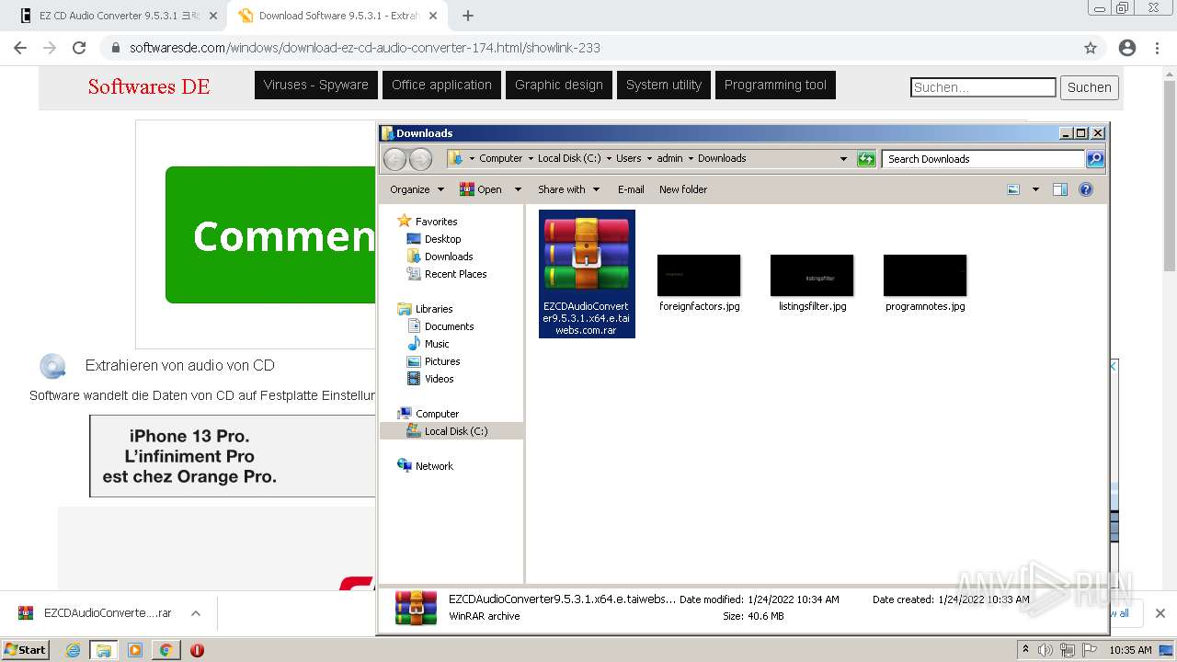Open Downloads in navigation pane
Image resolution: width=1177 pixels, height=662 pixels.
[449, 257]
